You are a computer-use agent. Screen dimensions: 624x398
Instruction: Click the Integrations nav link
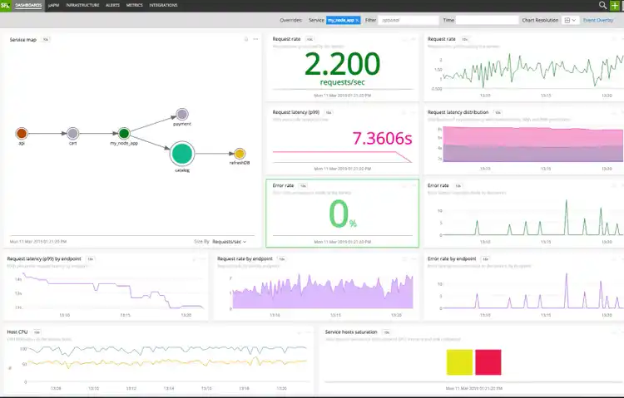tap(163, 5)
